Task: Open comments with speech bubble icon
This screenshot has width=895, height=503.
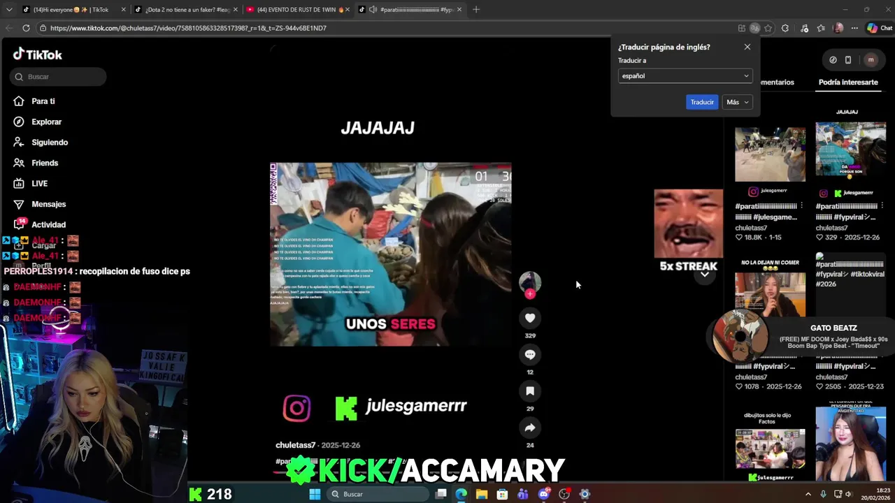Action: pyautogui.click(x=530, y=354)
